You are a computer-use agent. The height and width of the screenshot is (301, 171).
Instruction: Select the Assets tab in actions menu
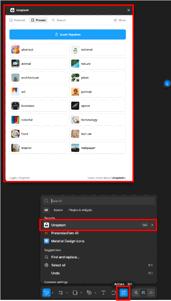point(58,210)
